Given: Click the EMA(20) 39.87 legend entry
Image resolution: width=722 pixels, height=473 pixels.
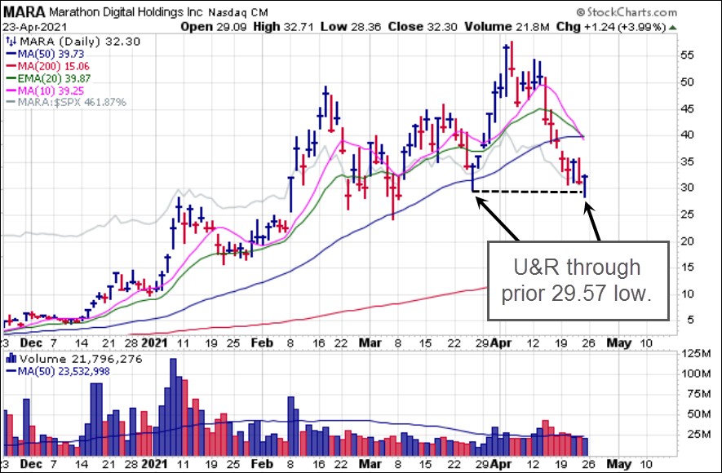Looking at the screenshot, I should pyautogui.click(x=54, y=78).
